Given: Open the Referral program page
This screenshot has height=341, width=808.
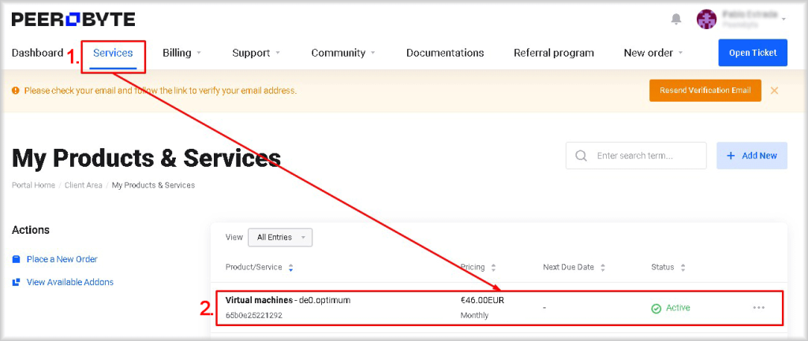Looking at the screenshot, I should point(554,53).
